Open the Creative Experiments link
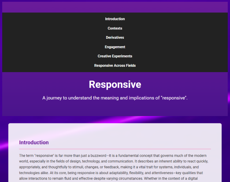230x182 pixels. 115,56
